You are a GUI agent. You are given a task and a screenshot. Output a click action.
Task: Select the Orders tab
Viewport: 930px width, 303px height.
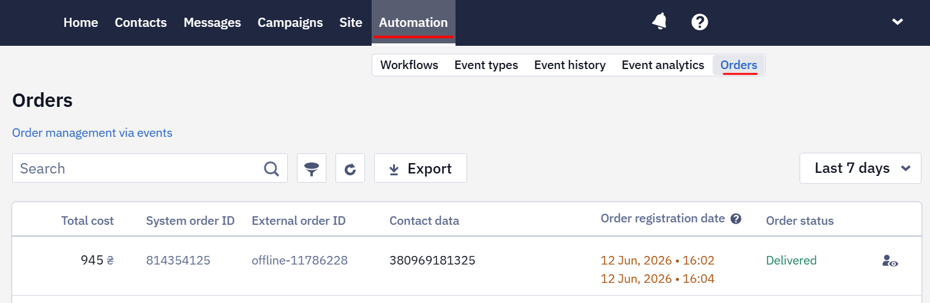(x=739, y=65)
